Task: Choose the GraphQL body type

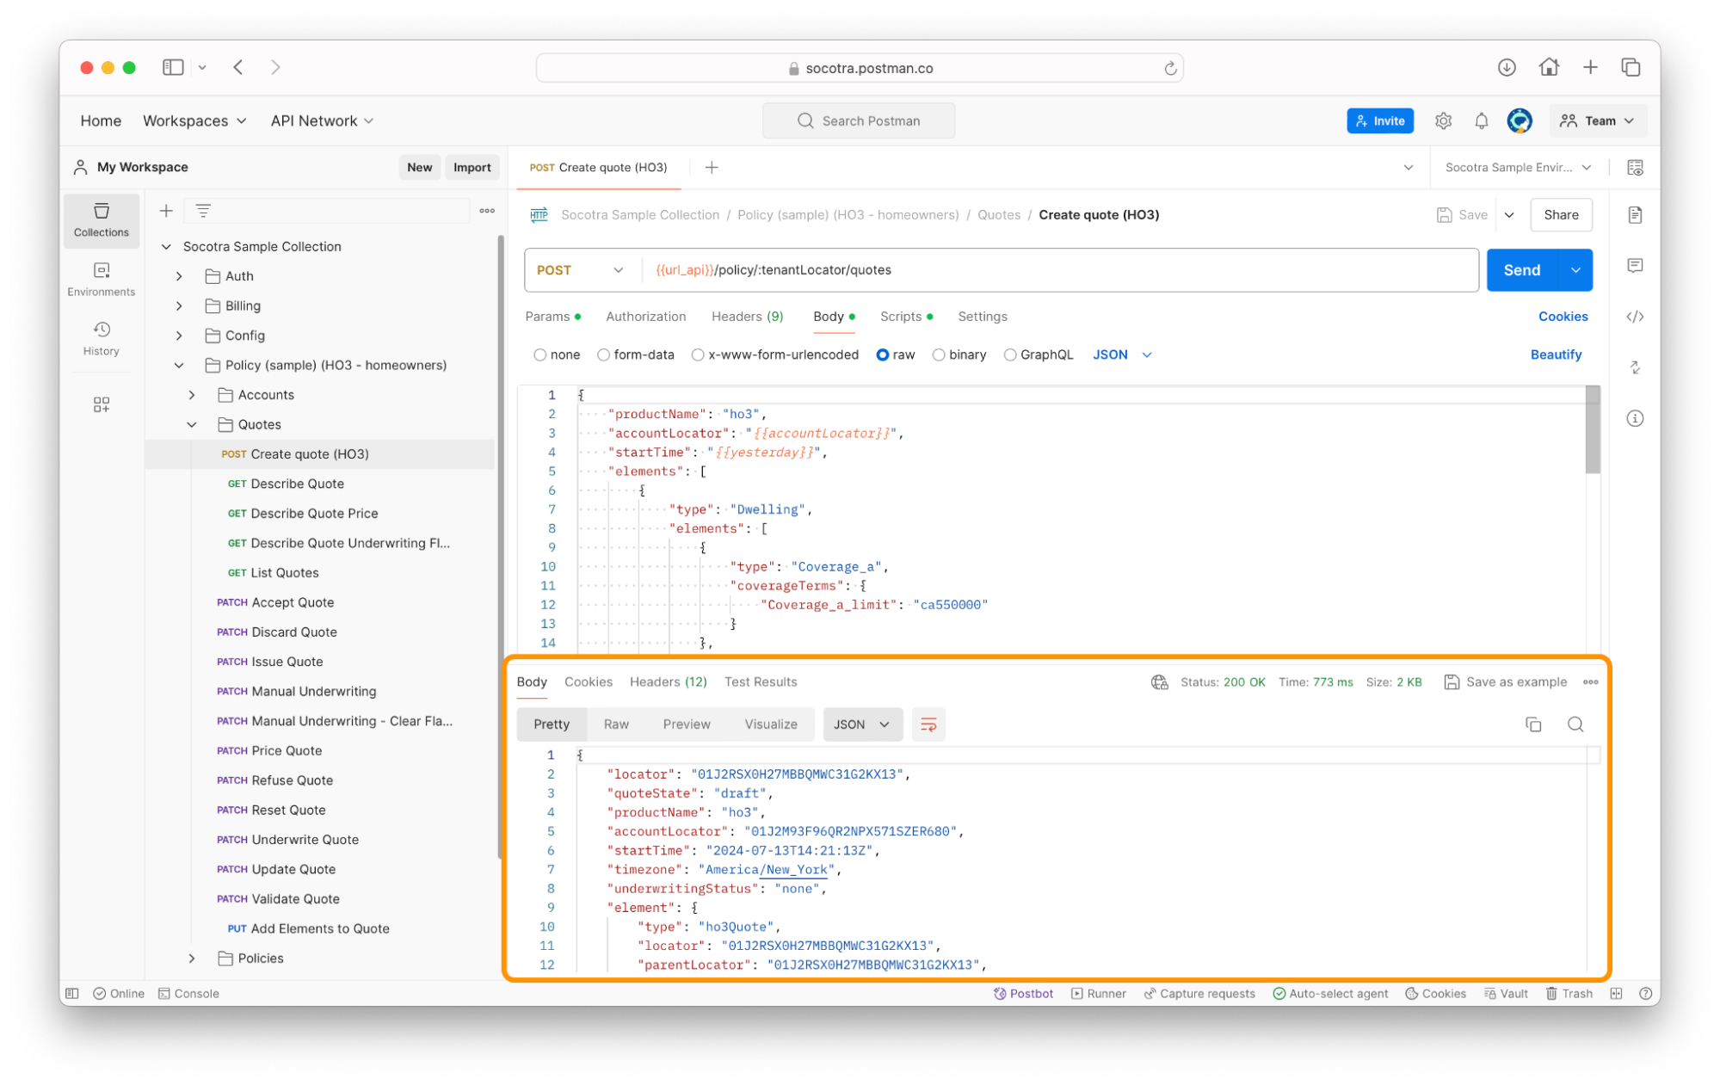Action: (1010, 354)
